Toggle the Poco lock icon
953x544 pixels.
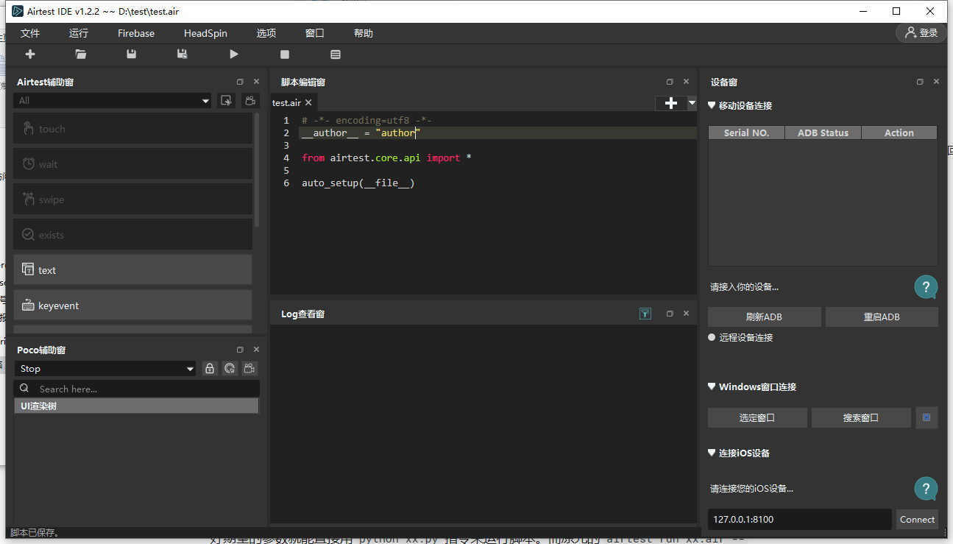(x=210, y=369)
